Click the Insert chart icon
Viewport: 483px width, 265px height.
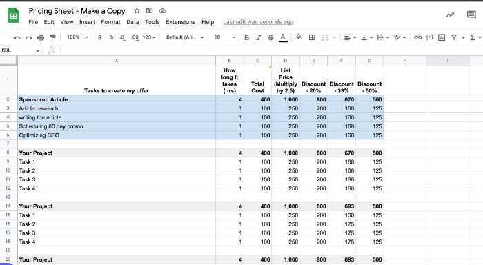point(442,37)
